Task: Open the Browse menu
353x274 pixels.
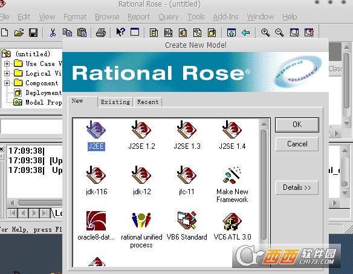Action: (x=107, y=17)
